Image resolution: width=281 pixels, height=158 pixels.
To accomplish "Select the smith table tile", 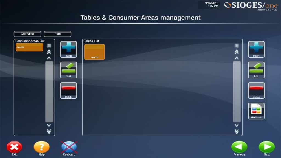I will [94, 52].
